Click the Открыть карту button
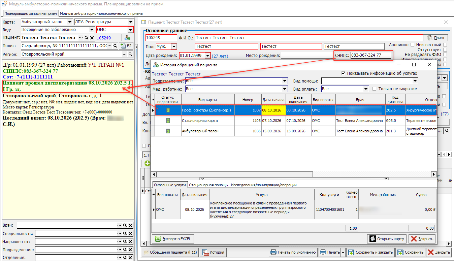Viewport: 454px width, 261px height. click(x=387, y=239)
